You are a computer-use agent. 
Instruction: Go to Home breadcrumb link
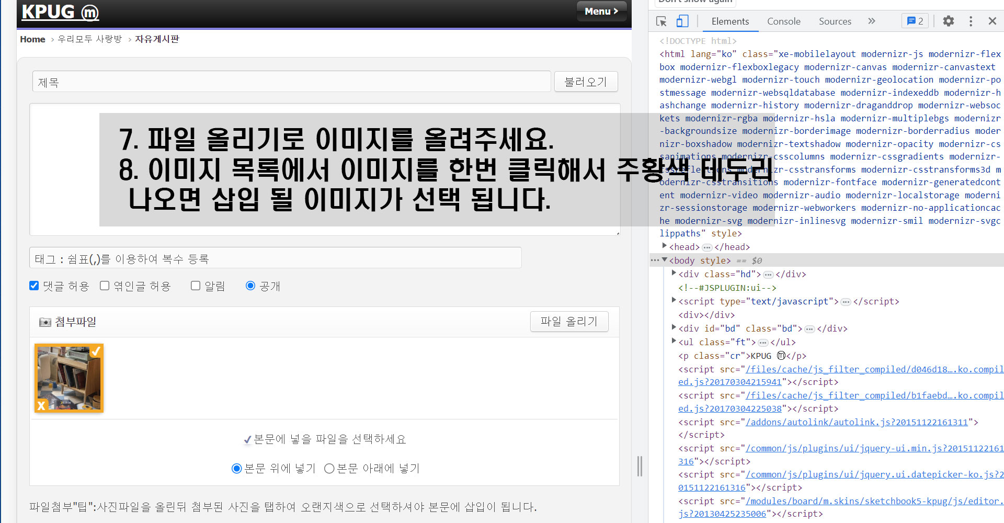[32, 39]
